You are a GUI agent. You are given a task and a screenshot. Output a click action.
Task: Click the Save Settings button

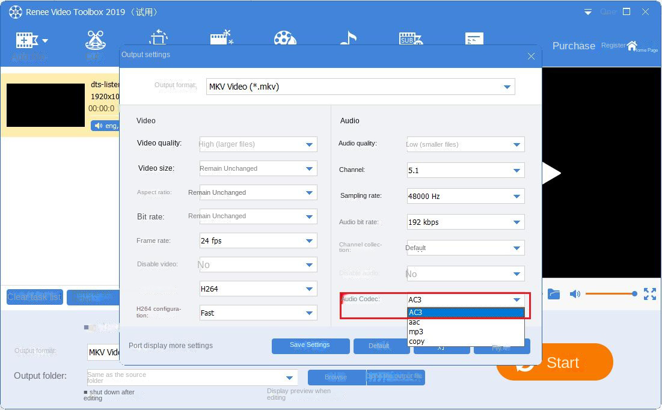coord(310,346)
